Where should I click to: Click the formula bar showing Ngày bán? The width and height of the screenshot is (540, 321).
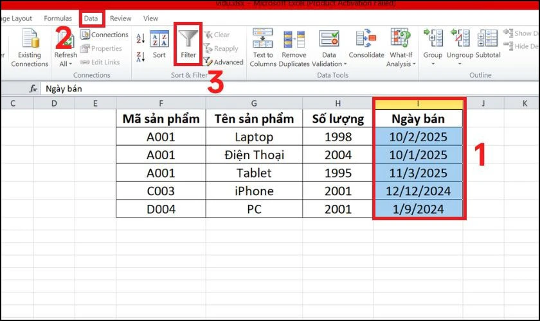(289, 89)
